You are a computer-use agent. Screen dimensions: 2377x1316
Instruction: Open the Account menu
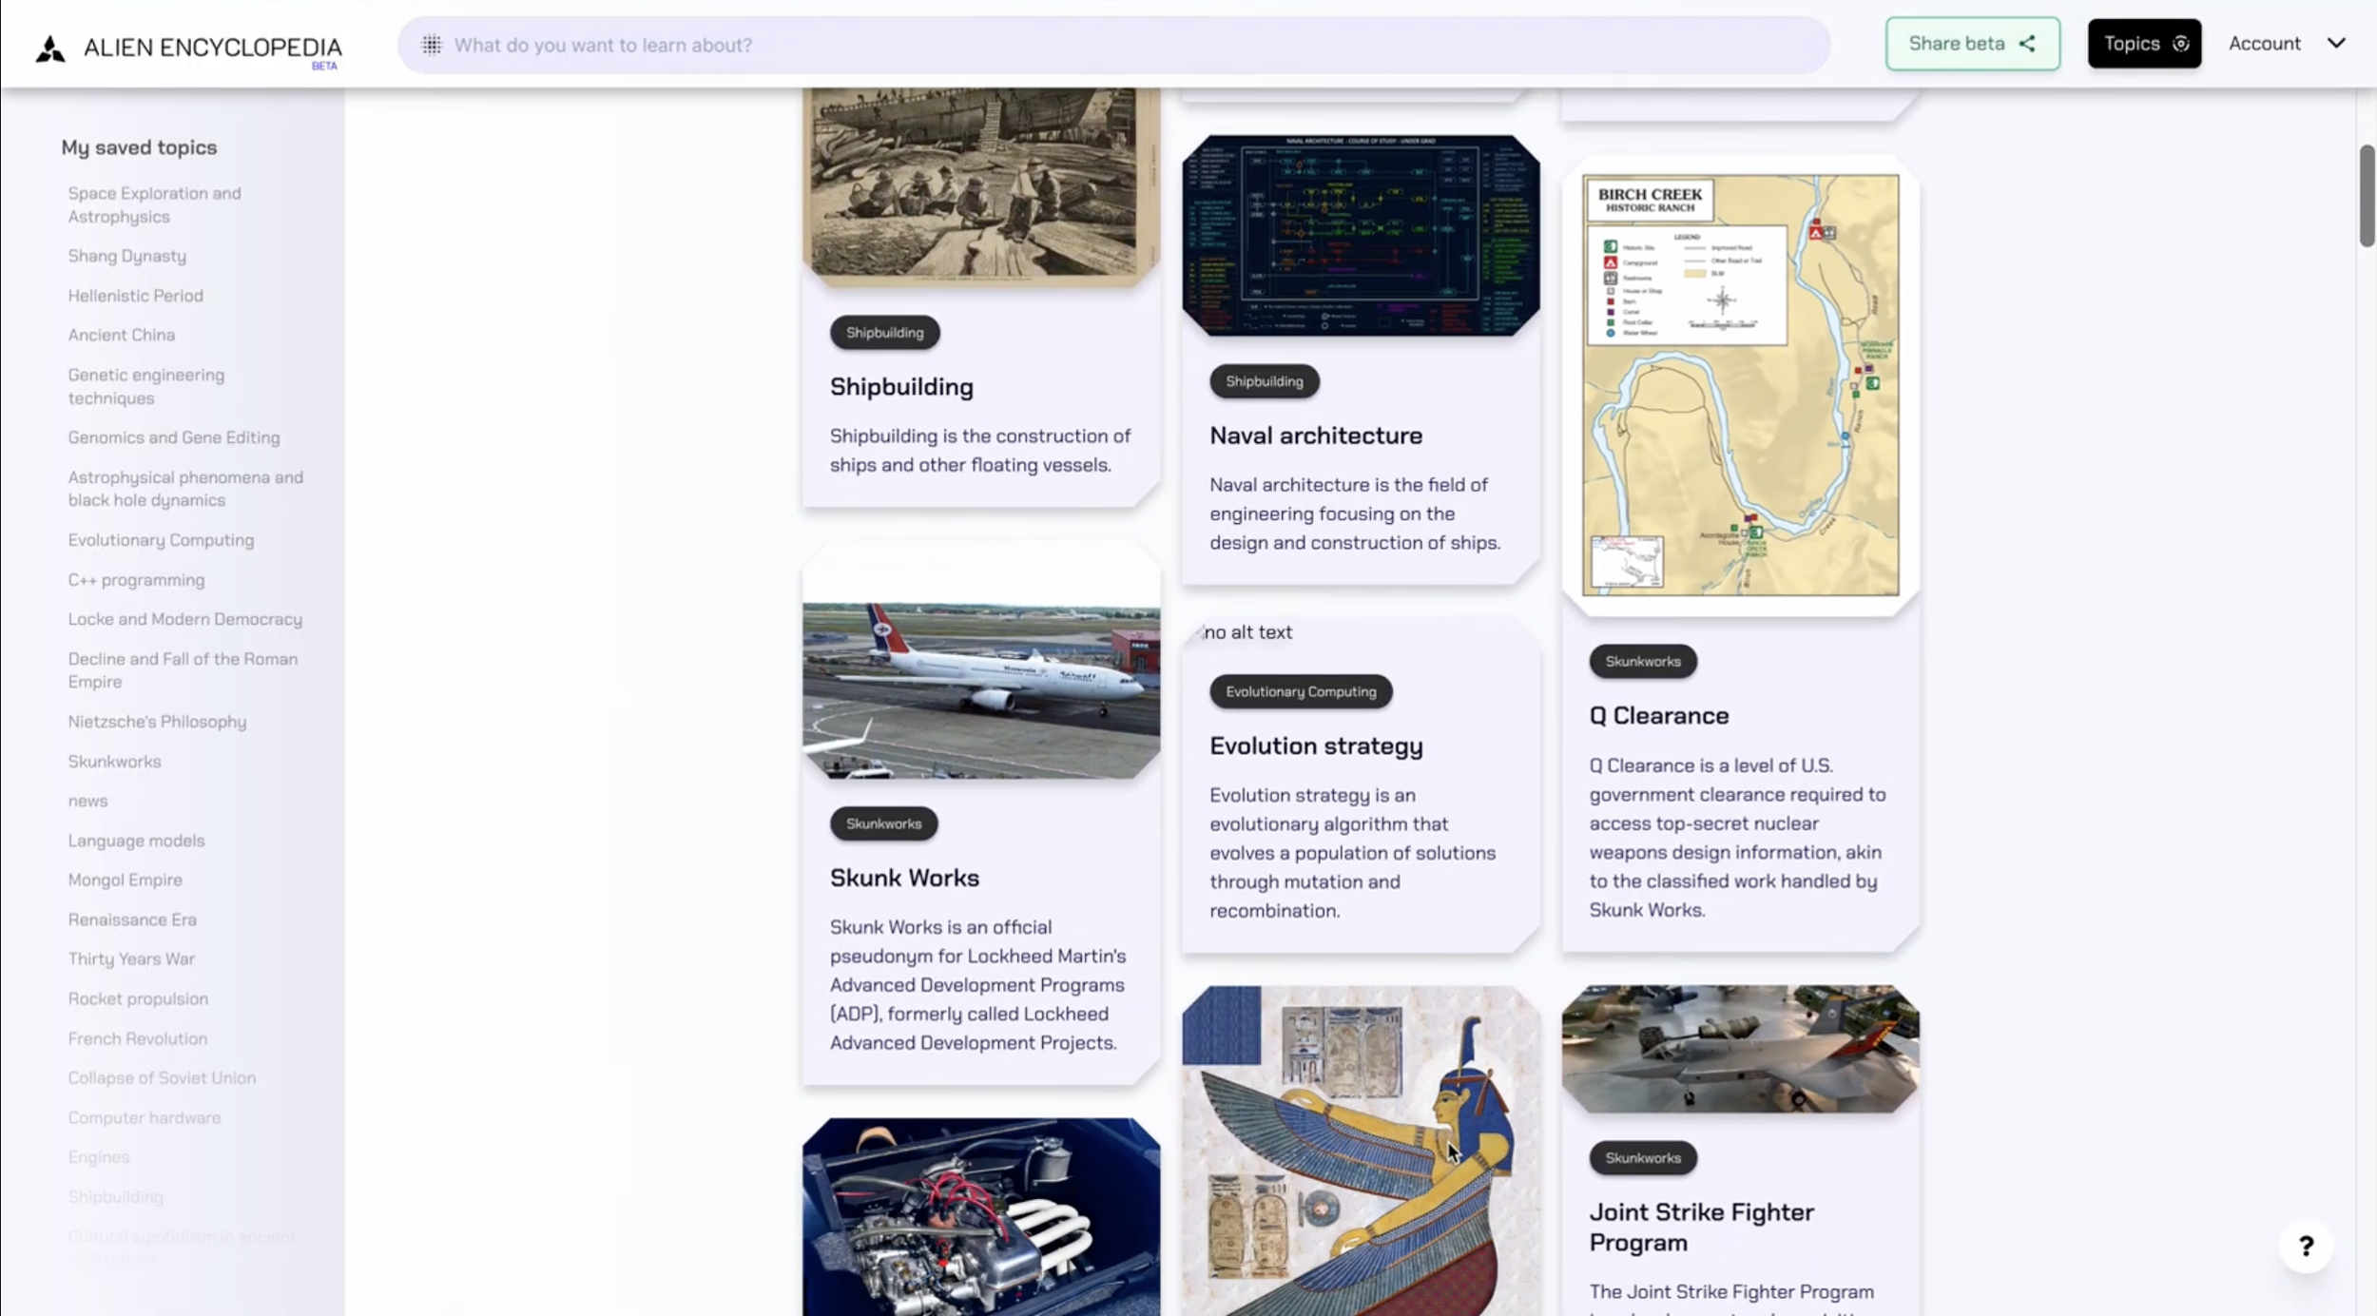click(x=2264, y=44)
